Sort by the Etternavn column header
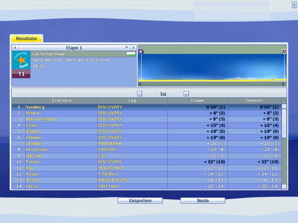 point(61,101)
